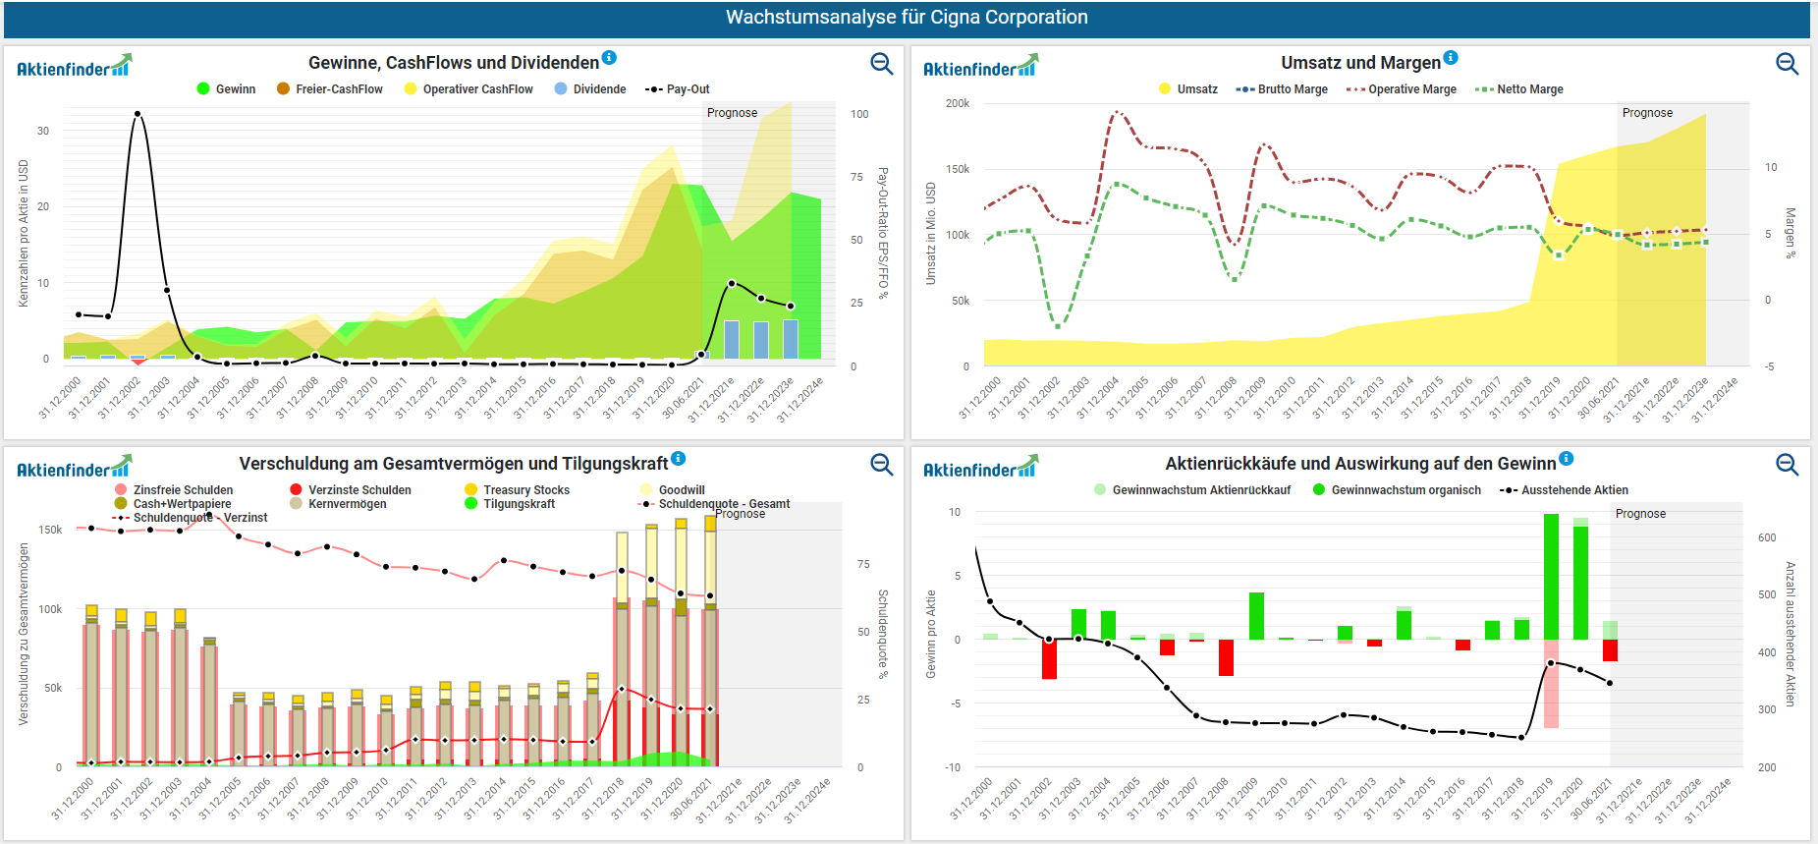
Task: Toggle Schuldenquote - Gesamt legend entry
Action: coord(714,504)
